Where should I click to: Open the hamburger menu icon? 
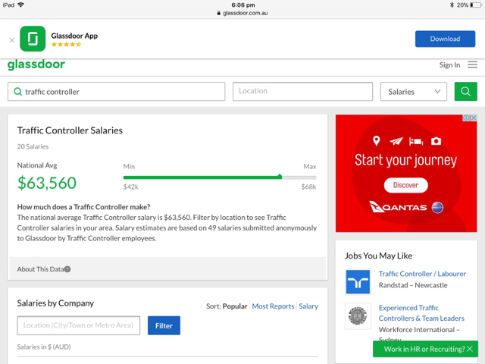click(472, 65)
